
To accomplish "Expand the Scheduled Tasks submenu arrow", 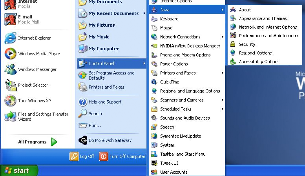I will click(222, 109).
